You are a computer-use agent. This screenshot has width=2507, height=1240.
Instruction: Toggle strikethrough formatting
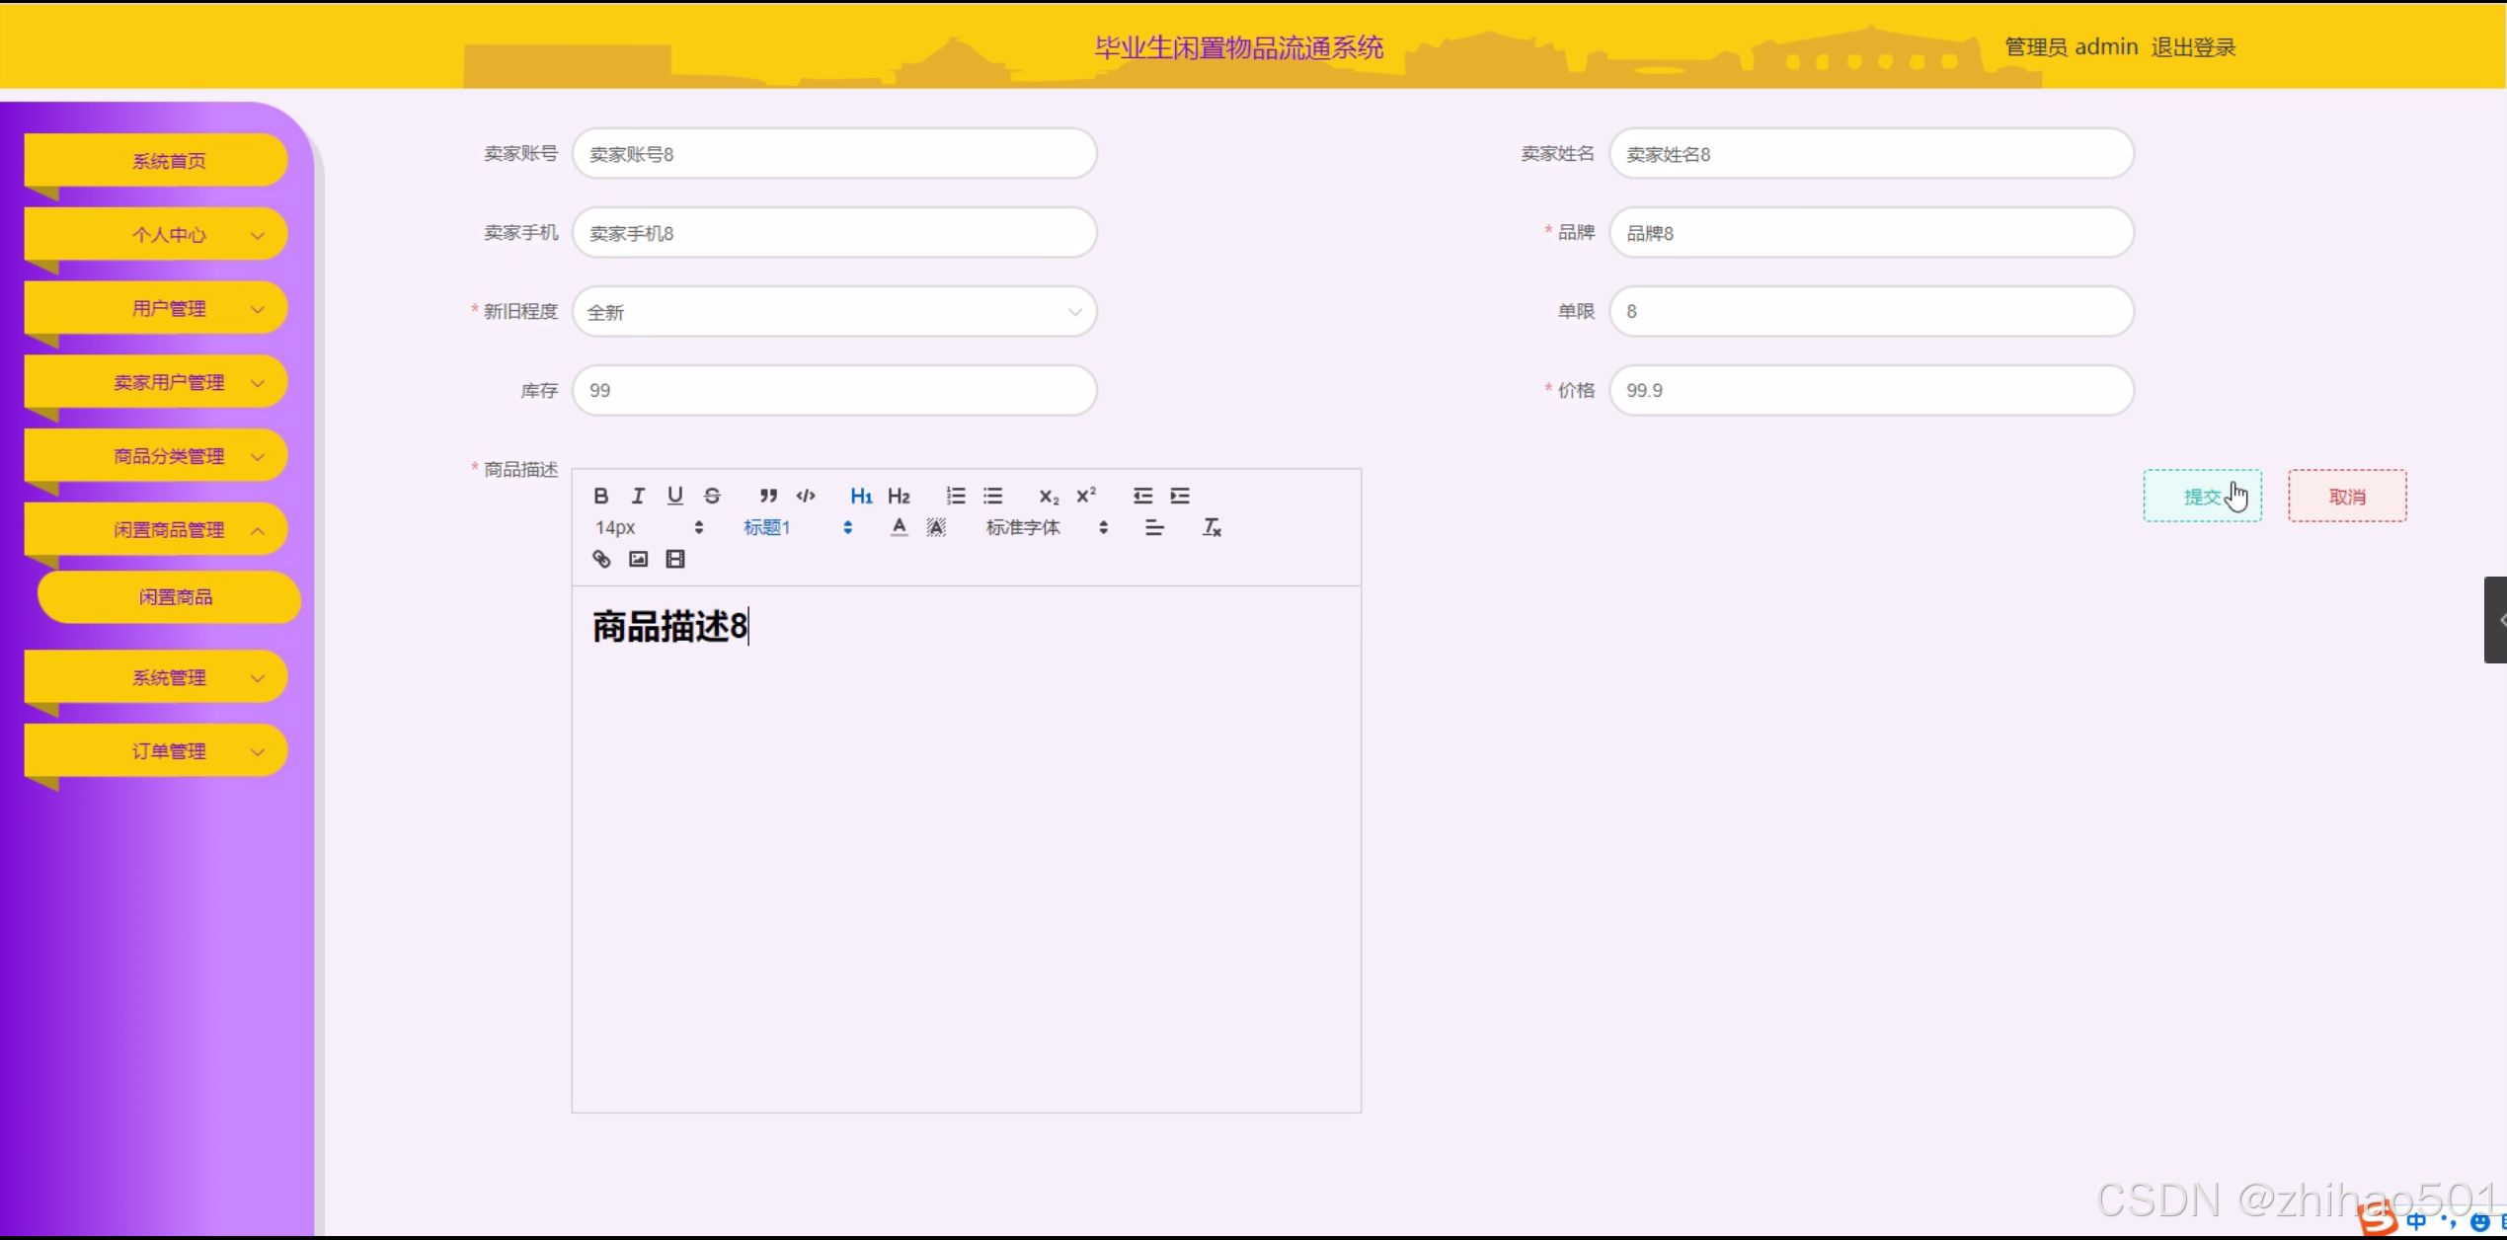point(712,496)
